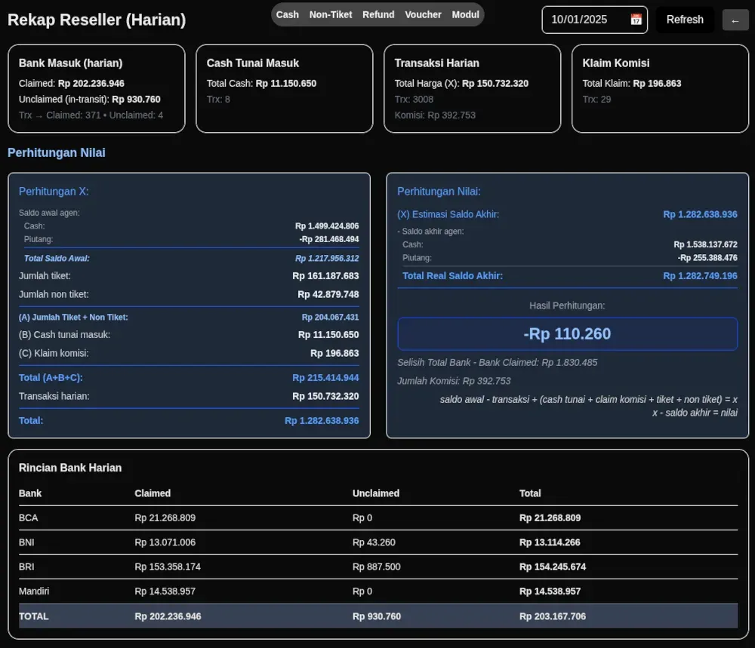Click the calendar icon in the date field

(636, 20)
